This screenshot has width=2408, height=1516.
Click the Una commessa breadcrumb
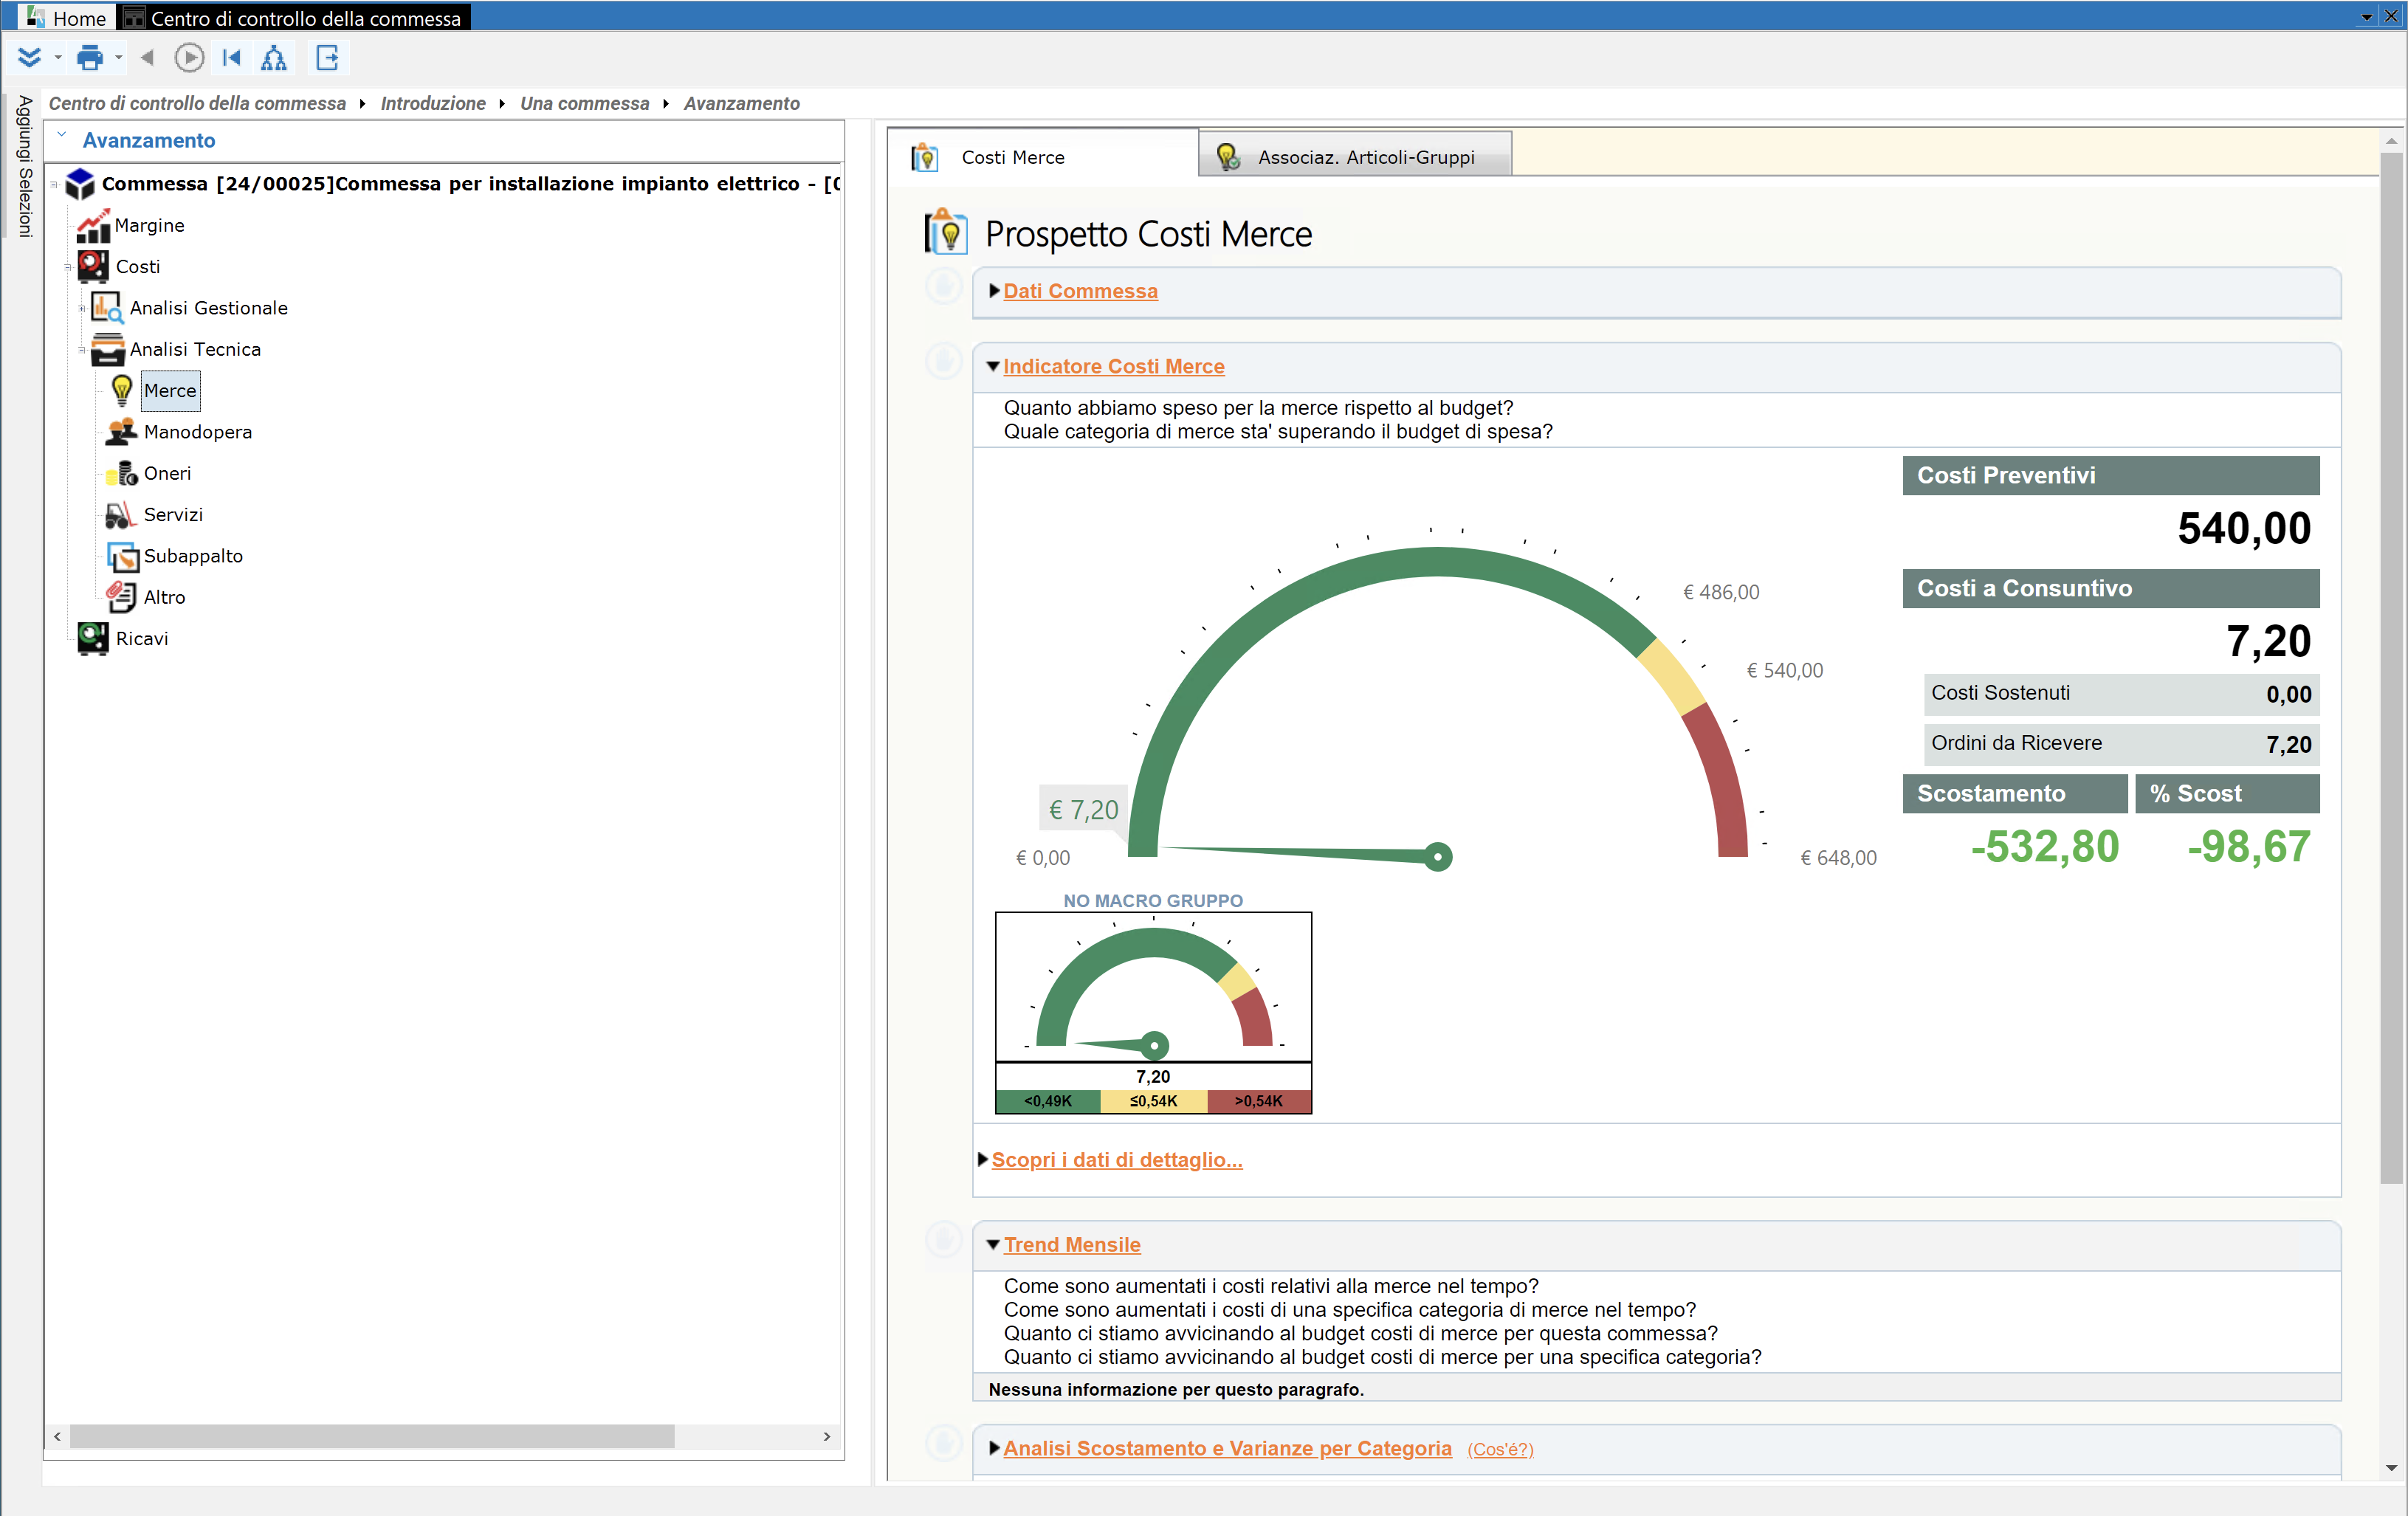pyautogui.click(x=584, y=103)
